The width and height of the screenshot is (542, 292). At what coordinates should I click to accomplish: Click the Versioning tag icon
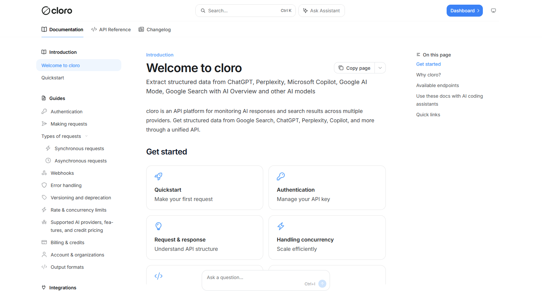tap(44, 197)
